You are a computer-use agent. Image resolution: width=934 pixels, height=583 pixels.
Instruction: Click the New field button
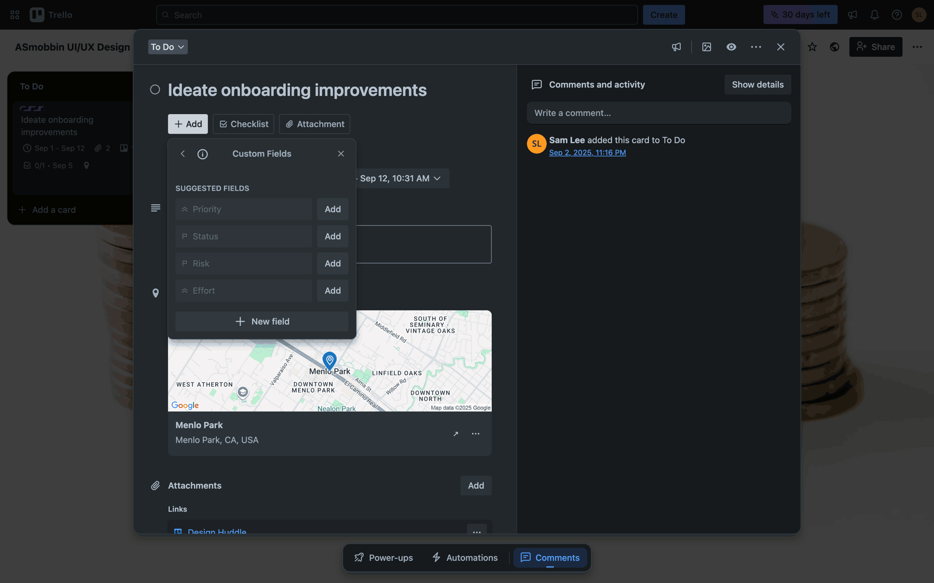[262, 322]
